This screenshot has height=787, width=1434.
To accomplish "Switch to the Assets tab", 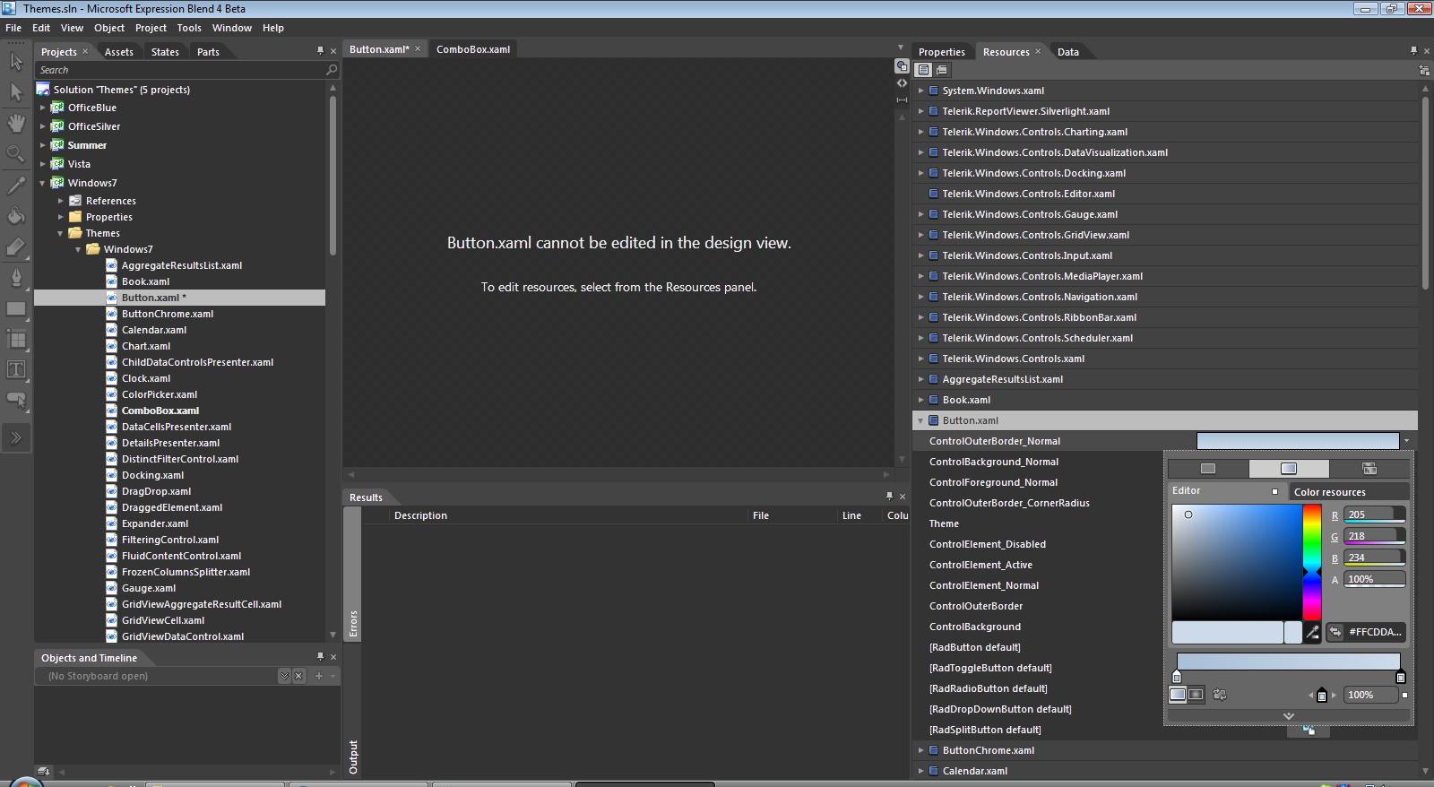I will click(x=118, y=52).
